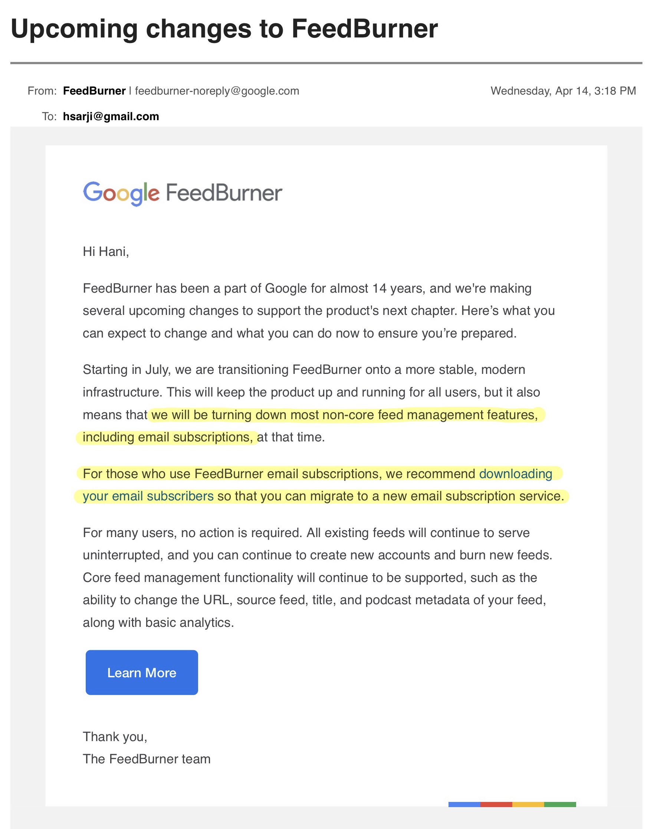
Task: Click highlighted text 'including email subscriptions'
Action: [x=168, y=437]
